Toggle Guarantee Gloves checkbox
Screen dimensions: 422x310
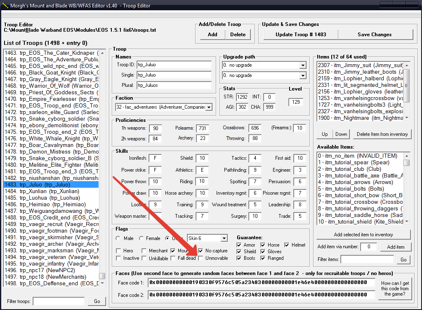pos(263,252)
